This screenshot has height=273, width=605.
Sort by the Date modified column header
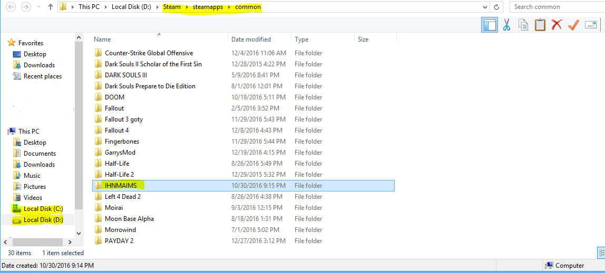[251, 39]
